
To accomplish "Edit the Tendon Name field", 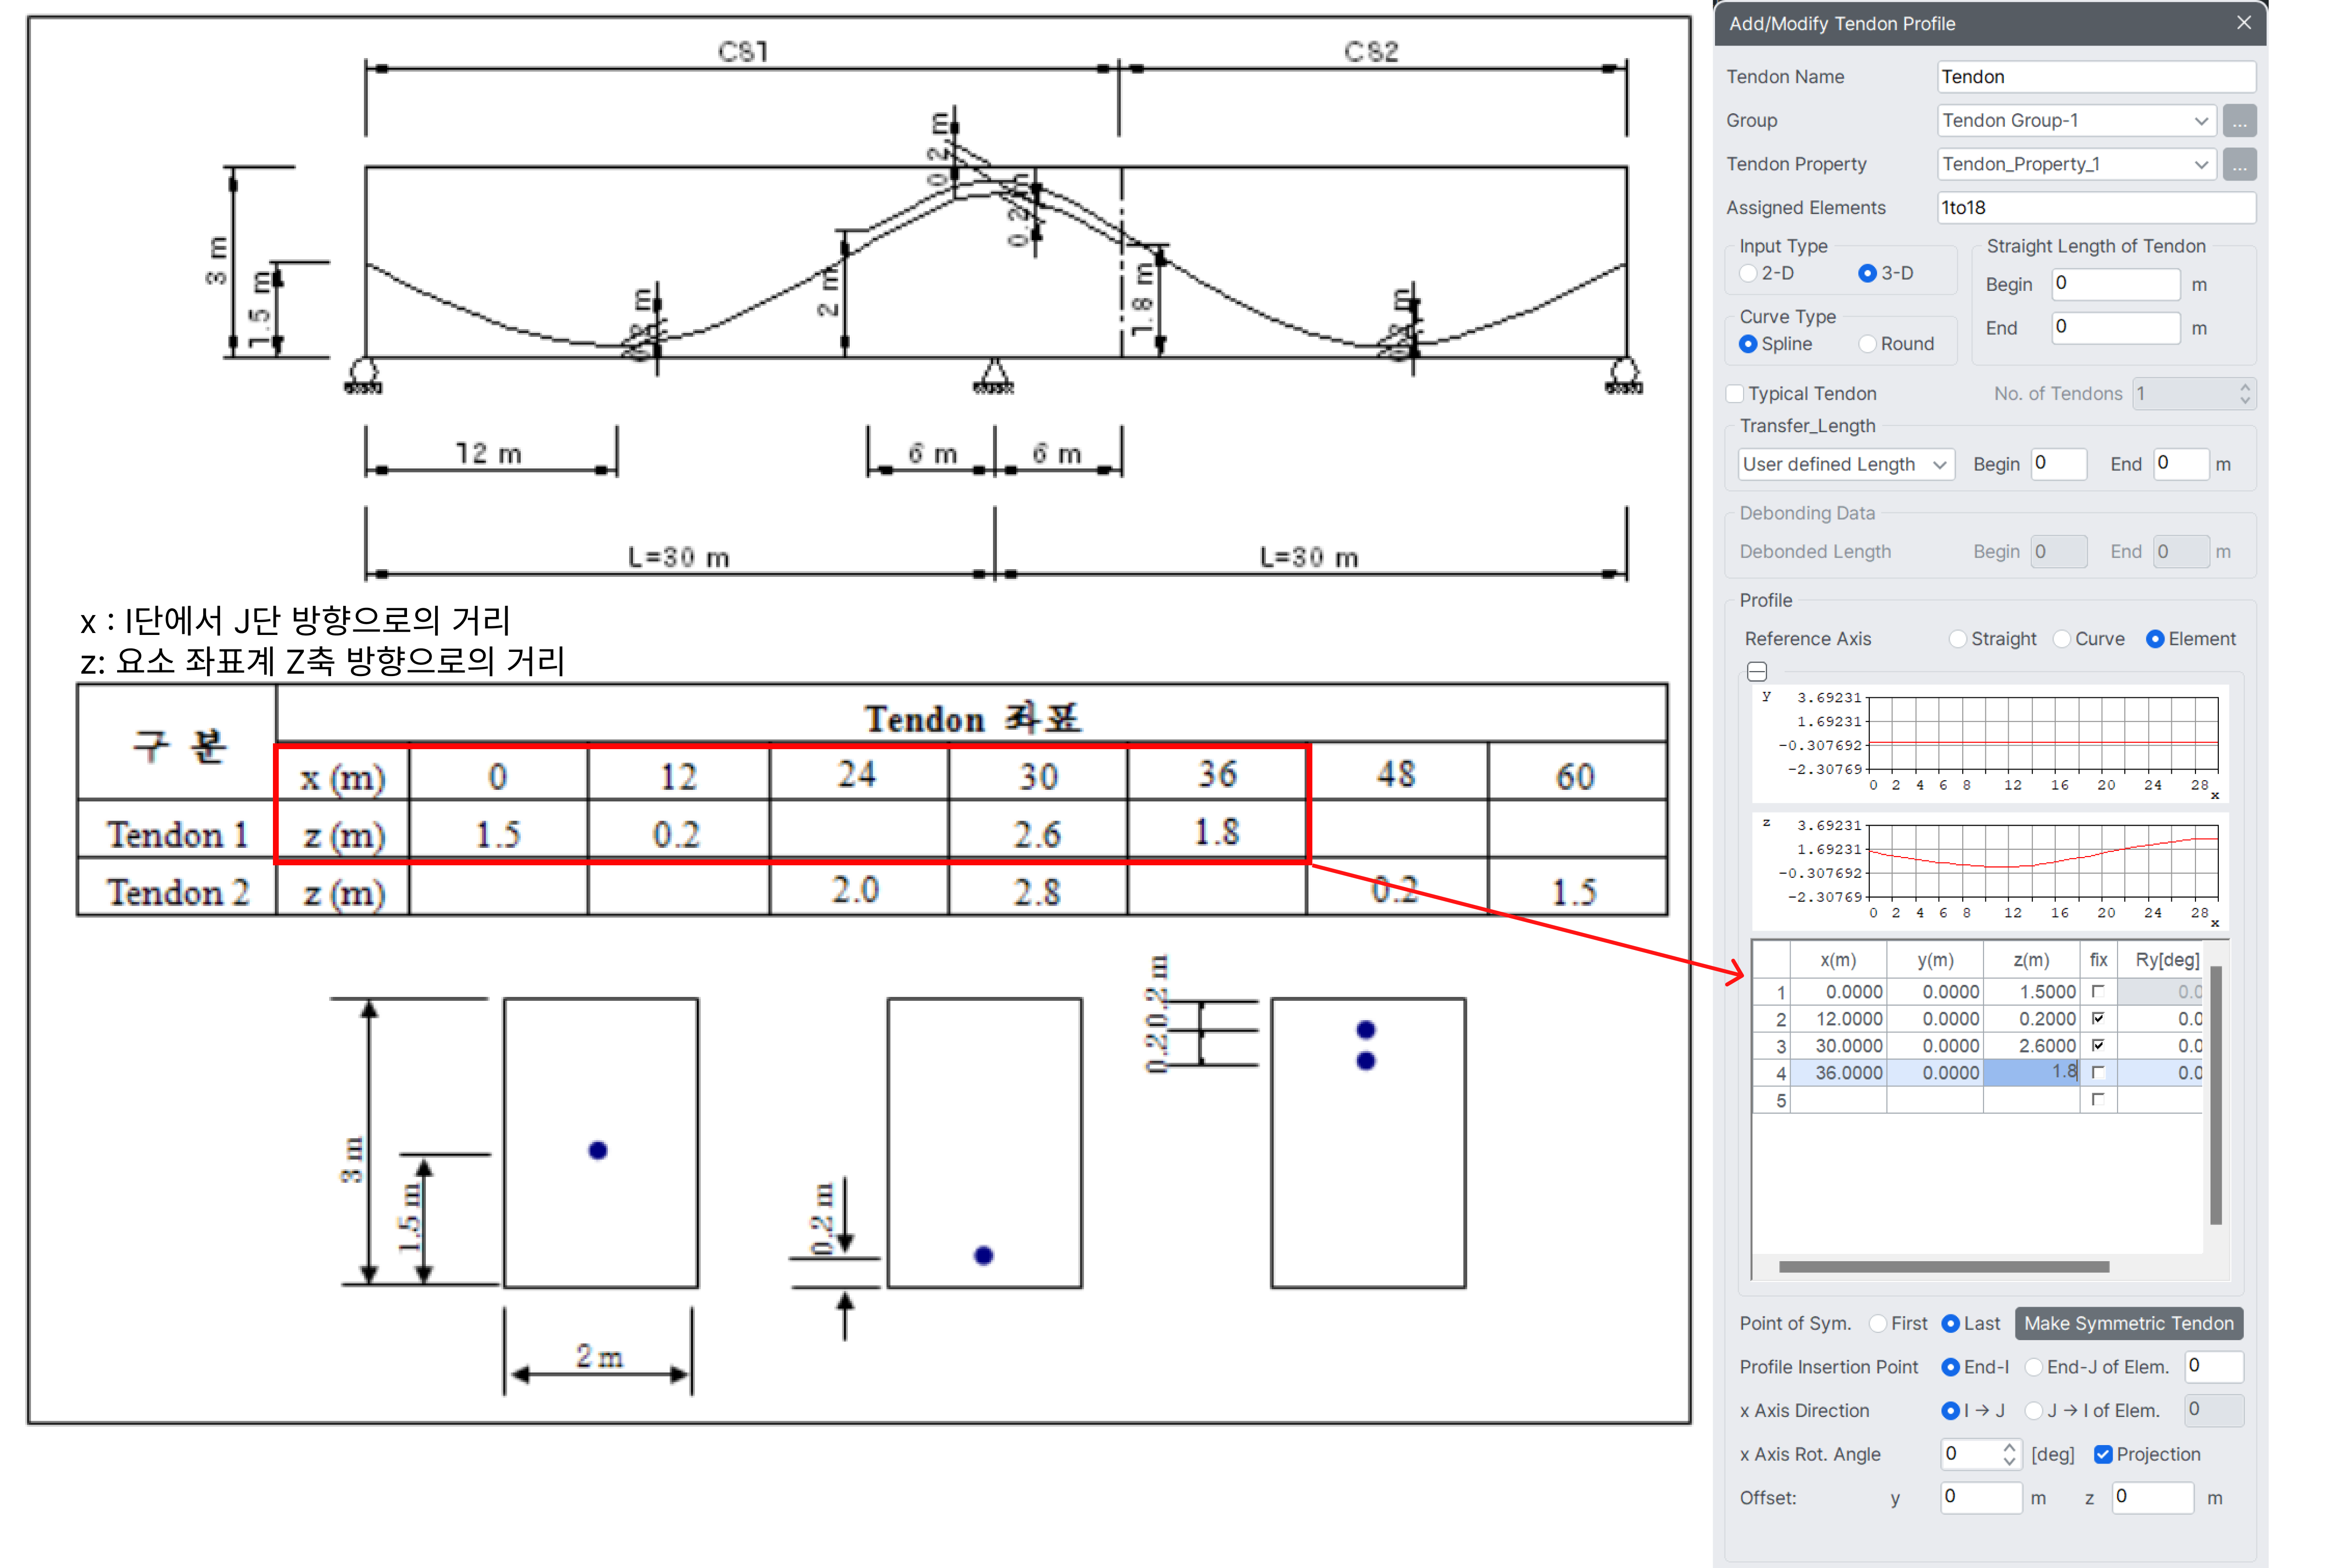I will [2096, 77].
